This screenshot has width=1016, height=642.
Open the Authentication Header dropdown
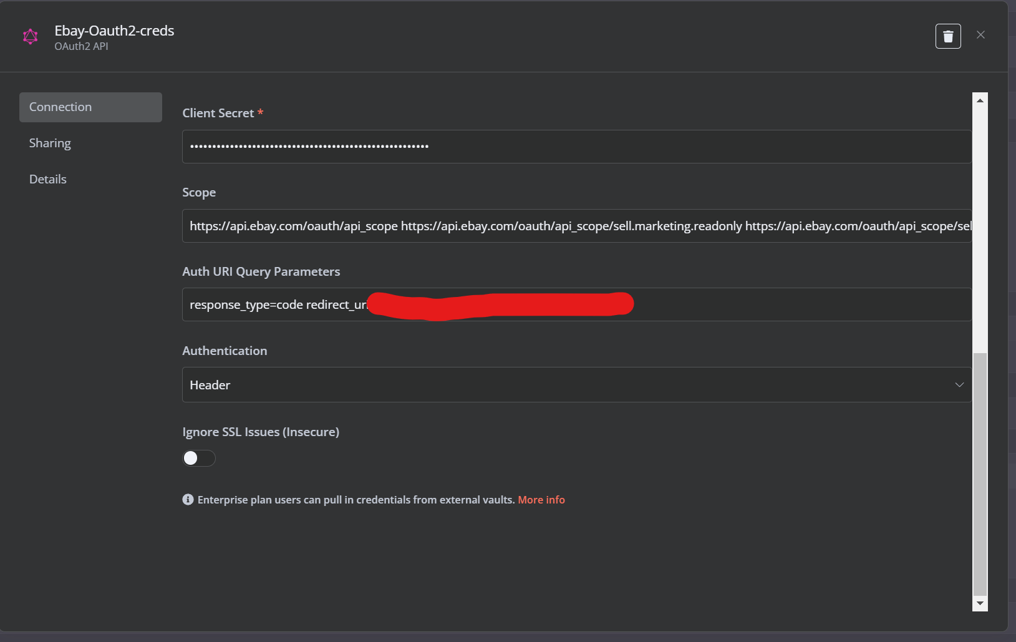(577, 385)
